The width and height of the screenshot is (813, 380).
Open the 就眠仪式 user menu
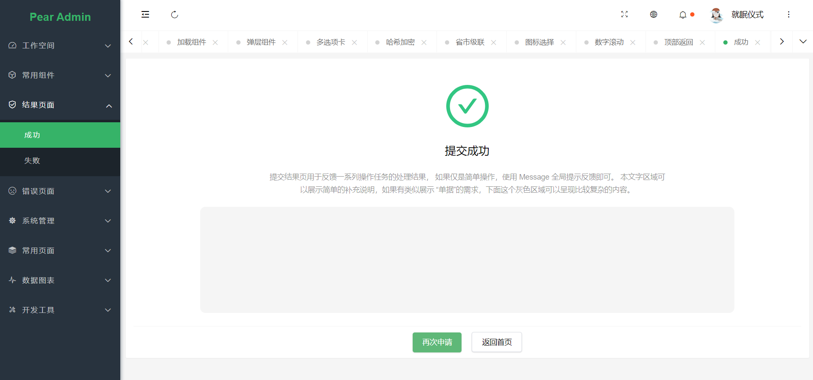coord(747,15)
